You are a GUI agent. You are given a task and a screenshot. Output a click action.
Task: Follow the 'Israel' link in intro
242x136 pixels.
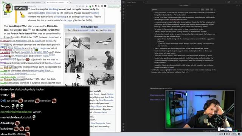tap(52, 37)
